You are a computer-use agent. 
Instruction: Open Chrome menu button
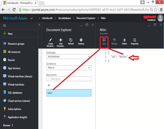161,10
